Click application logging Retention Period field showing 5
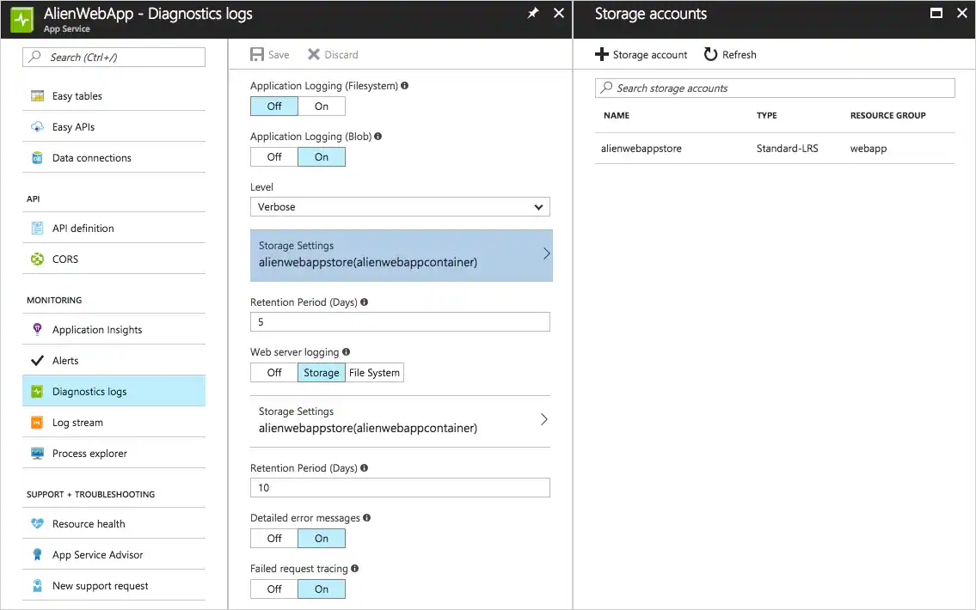The height and width of the screenshot is (610, 976). coord(400,322)
